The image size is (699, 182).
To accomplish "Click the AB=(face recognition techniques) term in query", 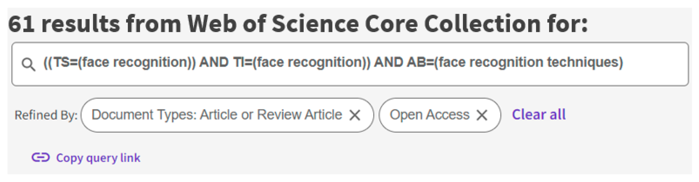I will click(x=515, y=62).
